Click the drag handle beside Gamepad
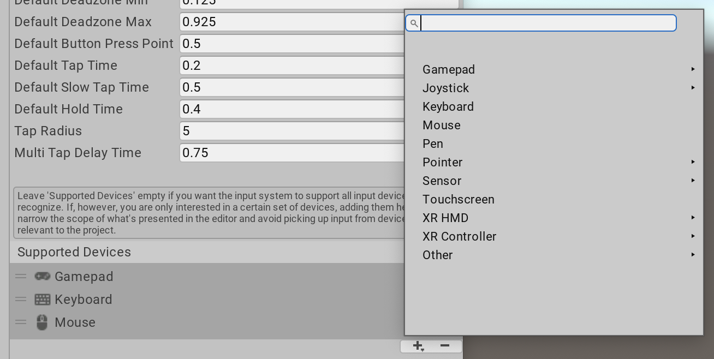The height and width of the screenshot is (359, 714). [21, 276]
